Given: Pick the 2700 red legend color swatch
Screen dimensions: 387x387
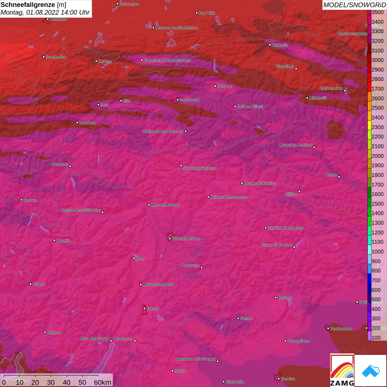Looking at the screenshot, I should coord(369,87).
